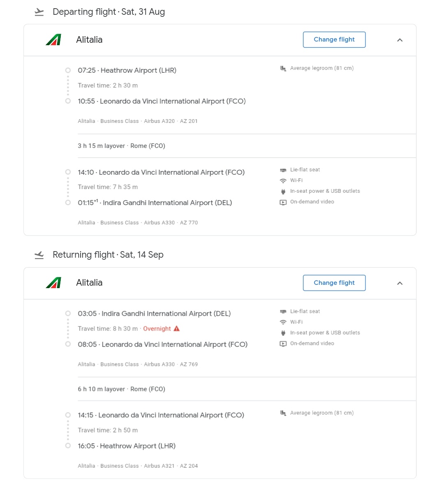The width and height of the screenshot is (439, 485).
Task: Collapse the departing flight details chevron
Action: tap(400, 40)
